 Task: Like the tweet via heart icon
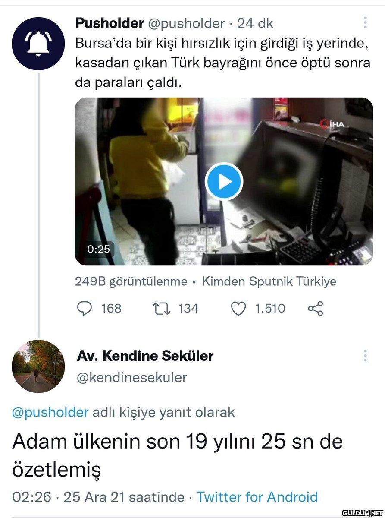coord(238,308)
